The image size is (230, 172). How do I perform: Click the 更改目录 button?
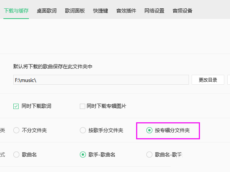tap(208, 80)
